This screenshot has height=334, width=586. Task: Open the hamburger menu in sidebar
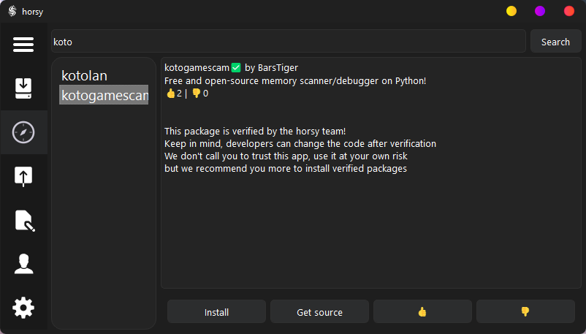tap(23, 45)
